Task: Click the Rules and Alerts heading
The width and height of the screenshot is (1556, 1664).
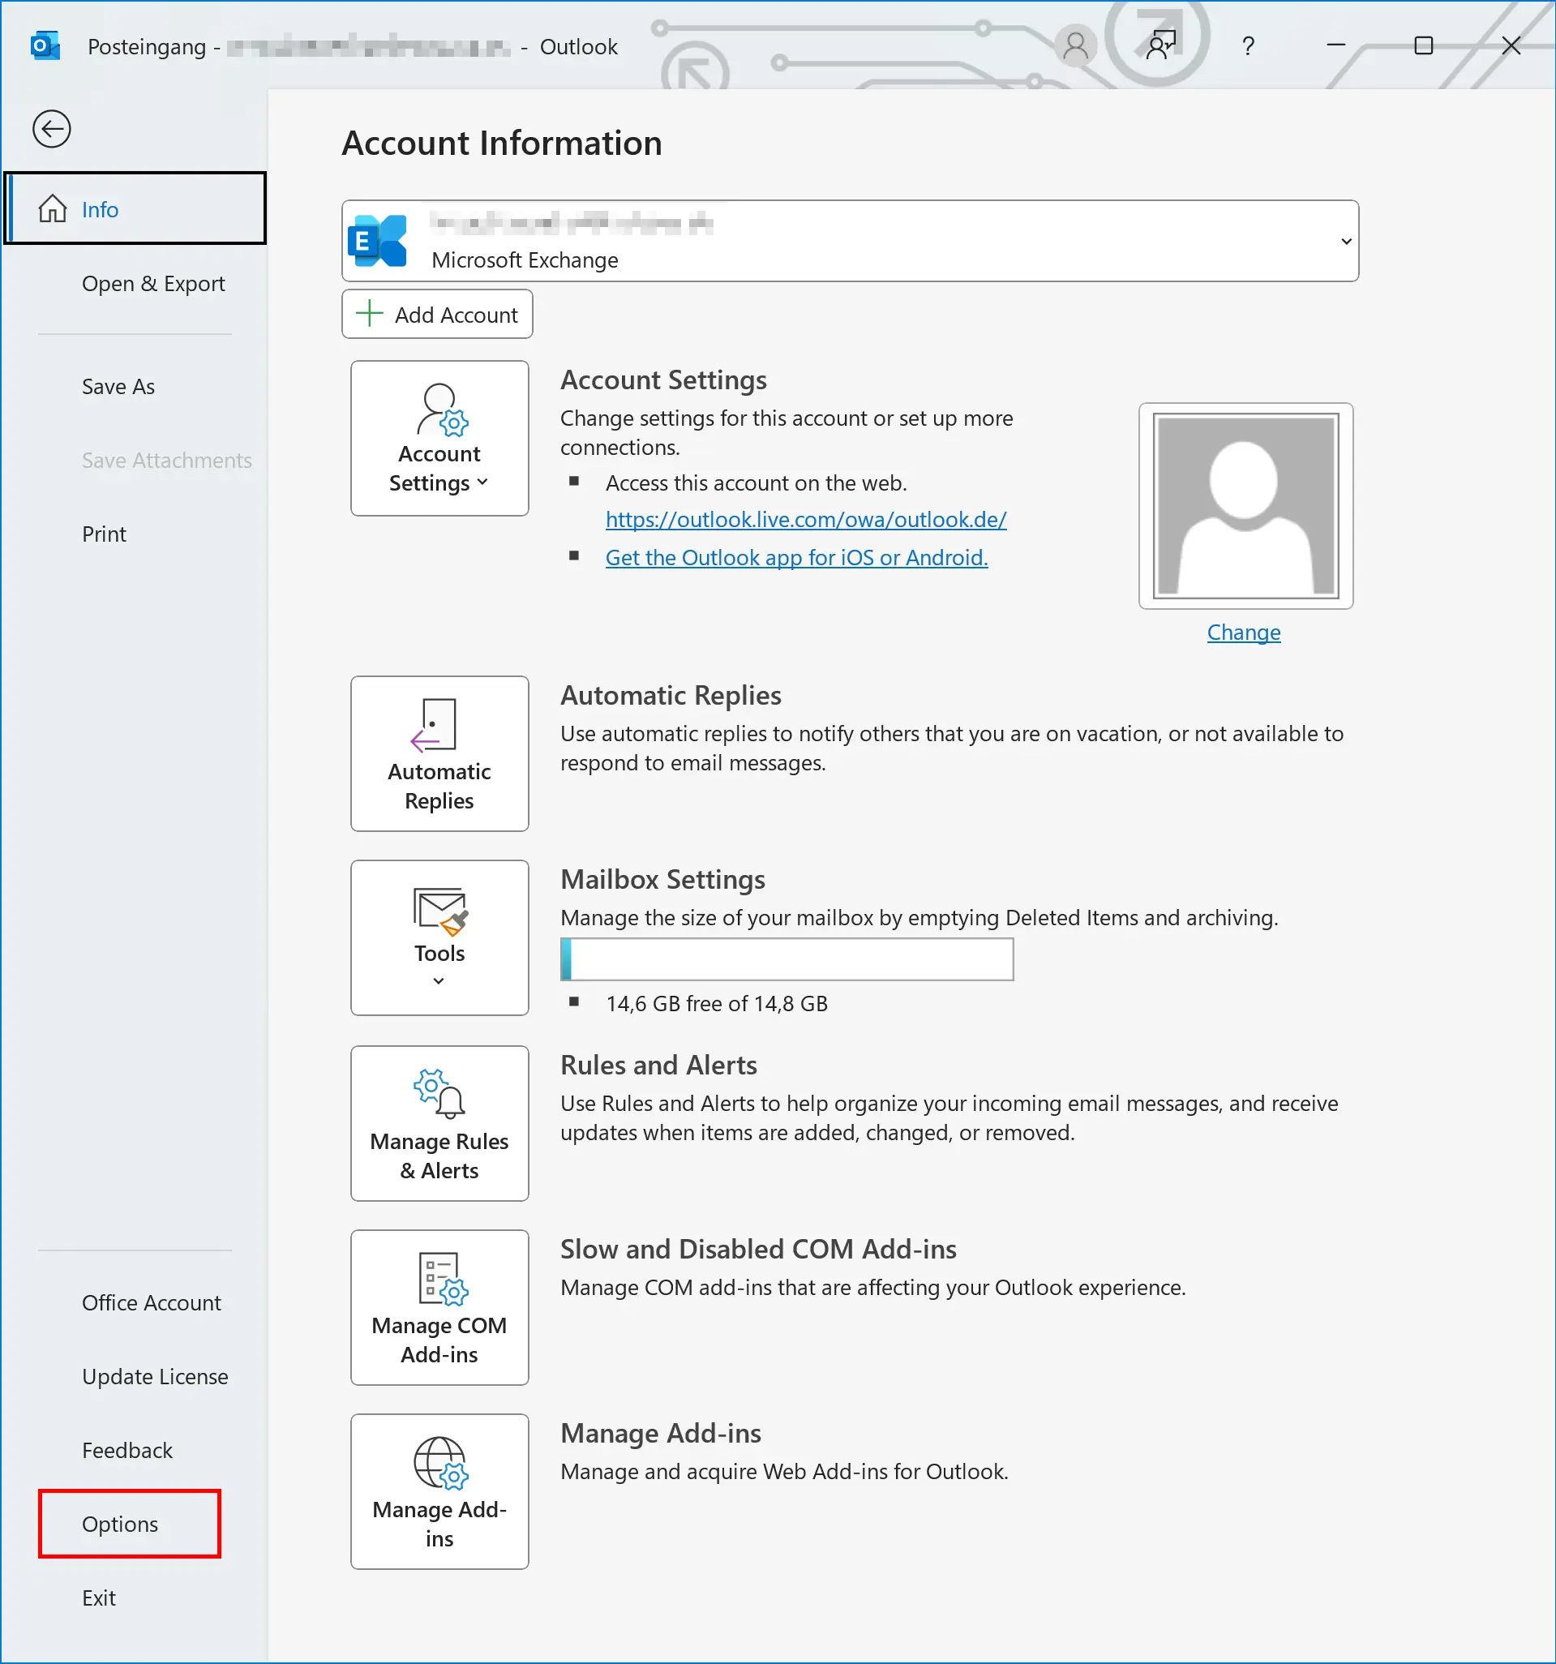Action: click(x=658, y=1065)
